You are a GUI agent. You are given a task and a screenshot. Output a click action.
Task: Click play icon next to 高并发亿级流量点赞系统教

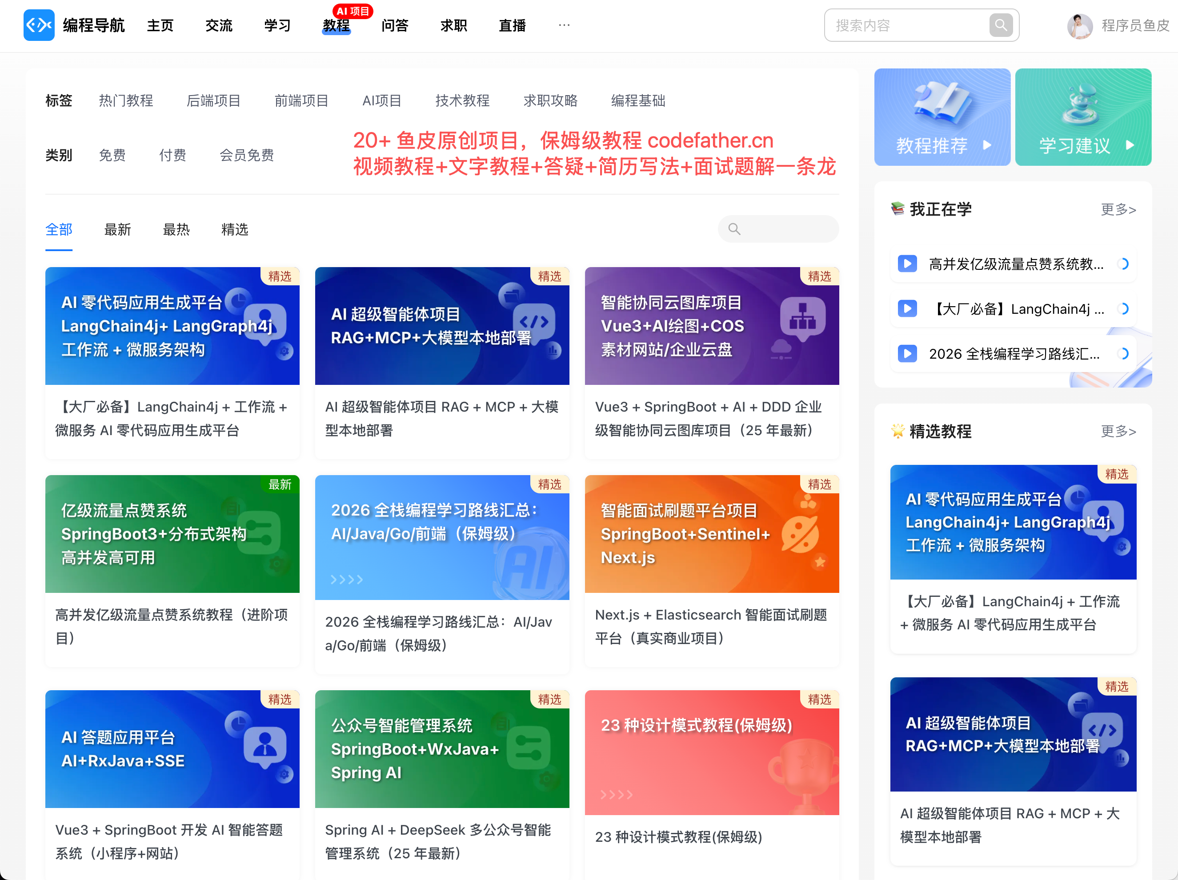click(907, 264)
